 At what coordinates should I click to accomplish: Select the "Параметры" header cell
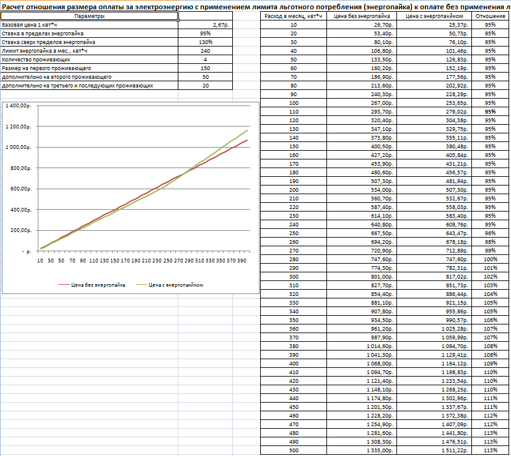click(x=89, y=16)
